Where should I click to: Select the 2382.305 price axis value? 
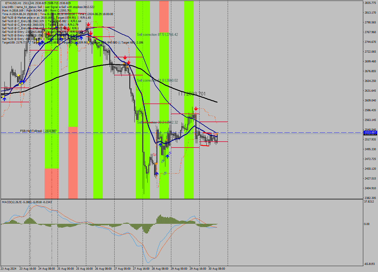pos(370,198)
